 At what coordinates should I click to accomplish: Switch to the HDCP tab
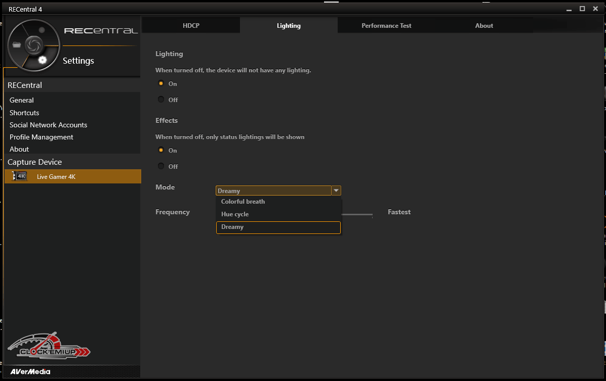[x=191, y=26]
